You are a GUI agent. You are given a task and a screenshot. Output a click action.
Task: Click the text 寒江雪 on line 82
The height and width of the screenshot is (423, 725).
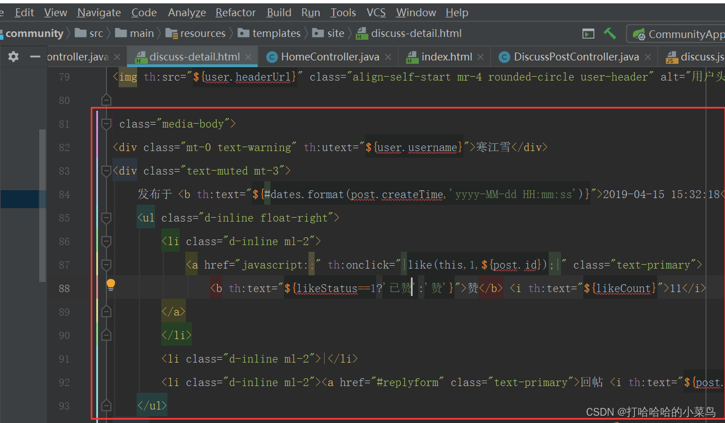point(493,147)
